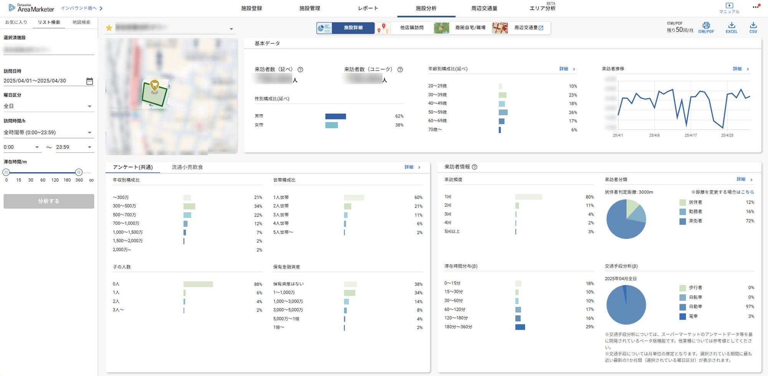Click the 居住者 legend color swatch
The width and height of the screenshot is (768, 376).
coord(682,202)
